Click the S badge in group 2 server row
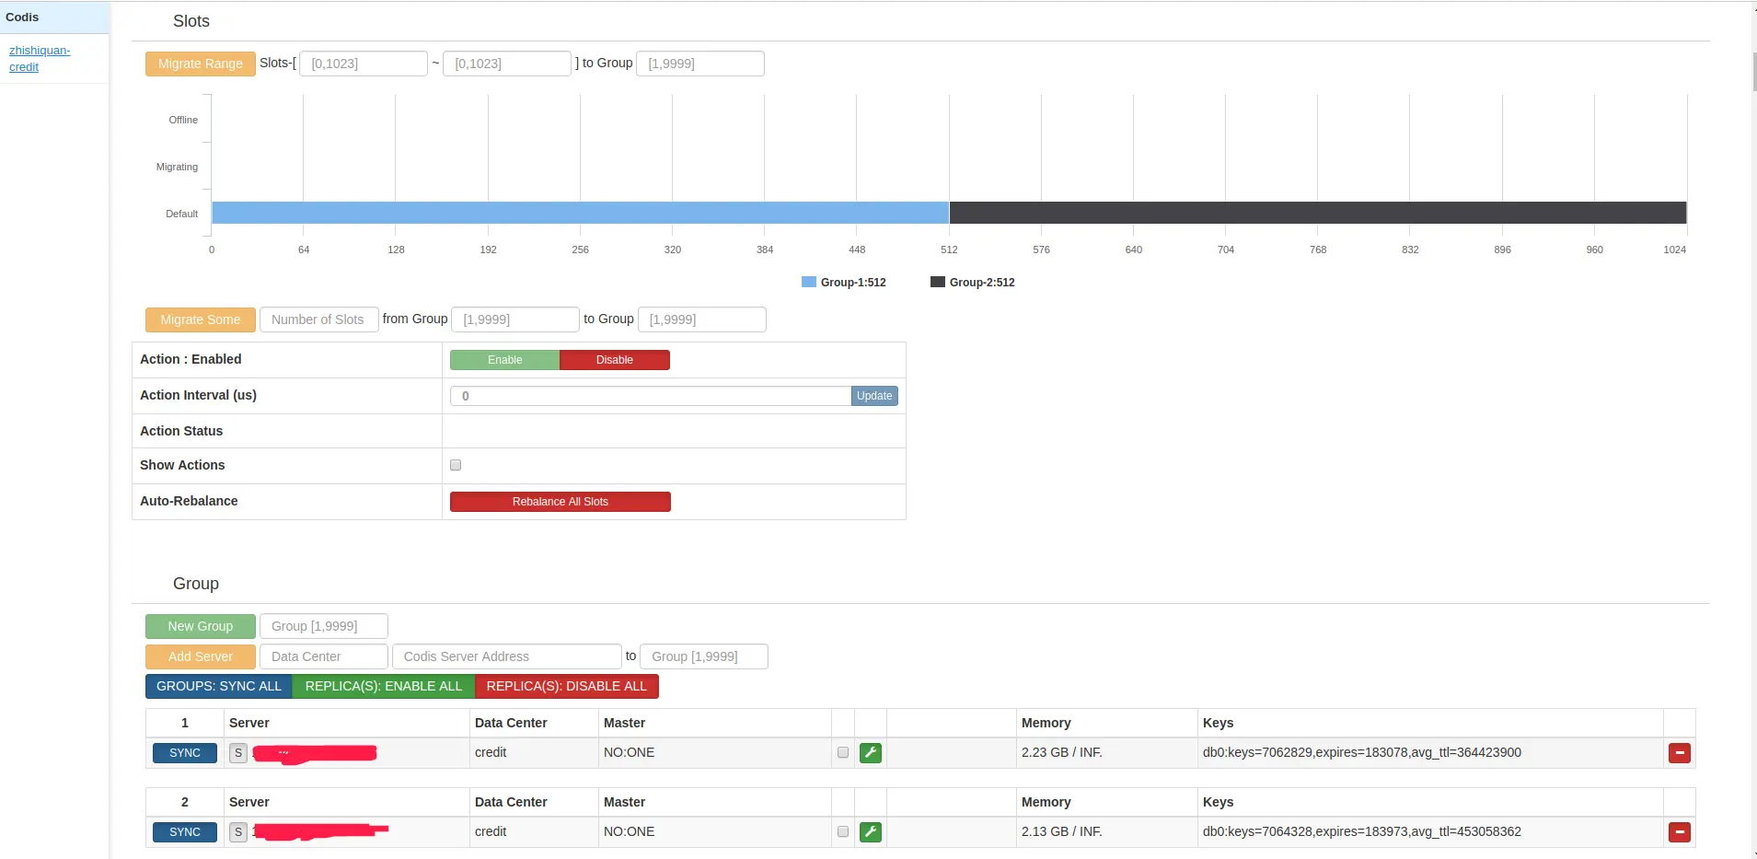Screen dimensions: 1757x859 pos(238,832)
